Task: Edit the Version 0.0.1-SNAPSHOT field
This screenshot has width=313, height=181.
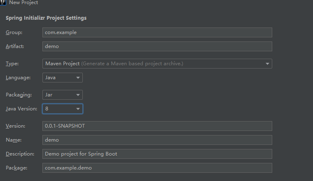Action: (x=157, y=126)
